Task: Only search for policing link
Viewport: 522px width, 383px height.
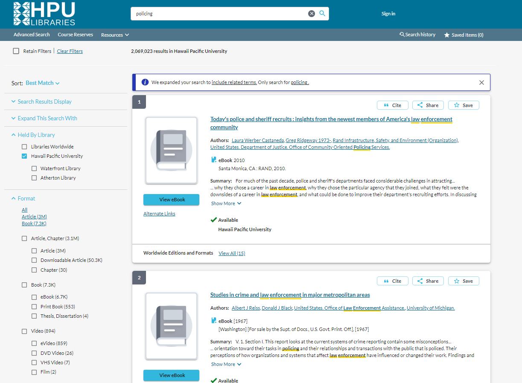Action: [300, 82]
